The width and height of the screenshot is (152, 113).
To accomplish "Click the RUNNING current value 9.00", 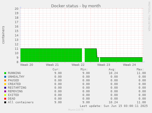I will click(58, 73).
